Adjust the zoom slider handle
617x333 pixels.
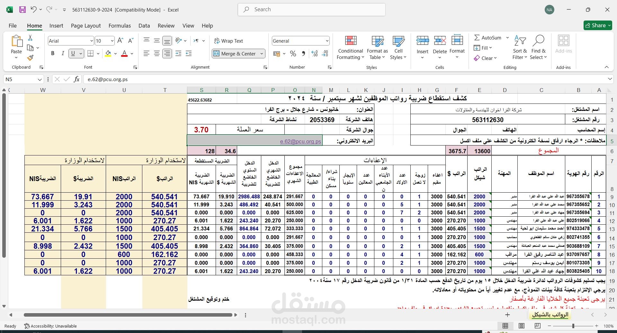click(x=573, y=326)
